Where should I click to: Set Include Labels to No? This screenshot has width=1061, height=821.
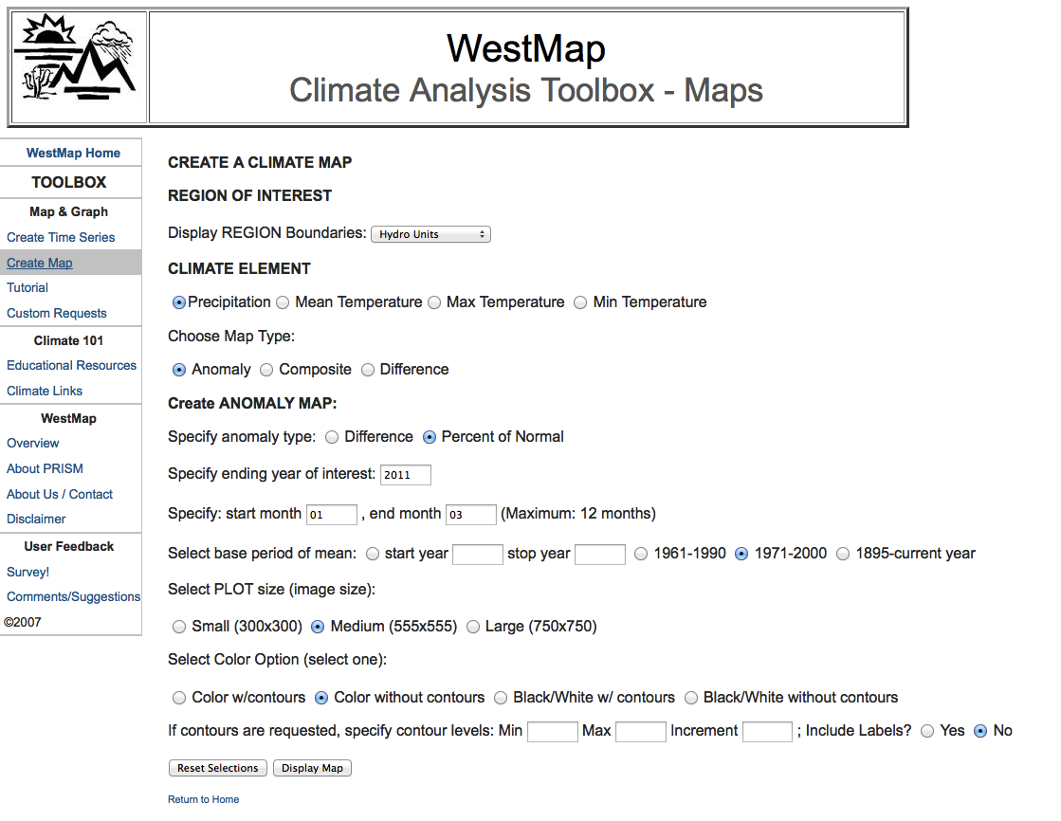979,731
